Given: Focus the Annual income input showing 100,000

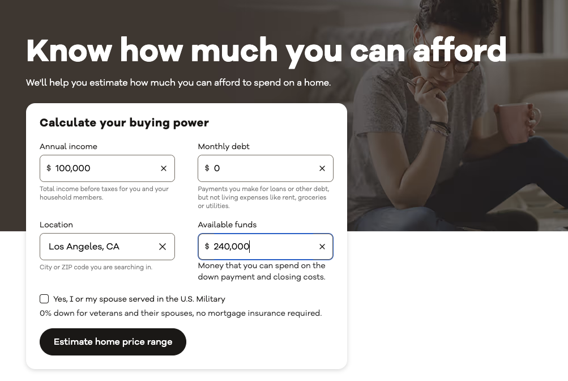Looking at the screenshot, I should tap(102, 168).
